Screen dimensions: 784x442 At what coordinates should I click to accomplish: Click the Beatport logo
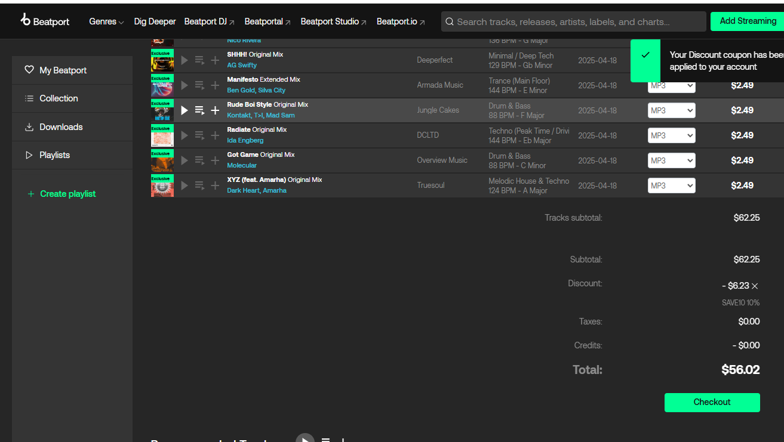(x=44, y=21)
